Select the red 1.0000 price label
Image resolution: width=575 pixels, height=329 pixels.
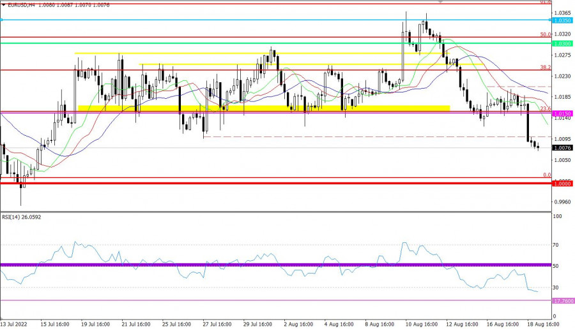562,184
